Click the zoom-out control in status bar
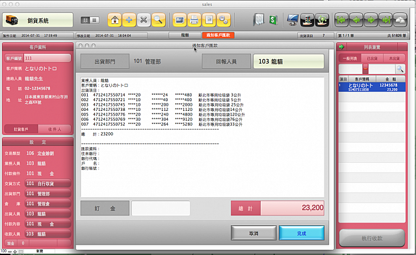This screenshot has height=255, width=416. pyautogui.click(x=10, y=251)
